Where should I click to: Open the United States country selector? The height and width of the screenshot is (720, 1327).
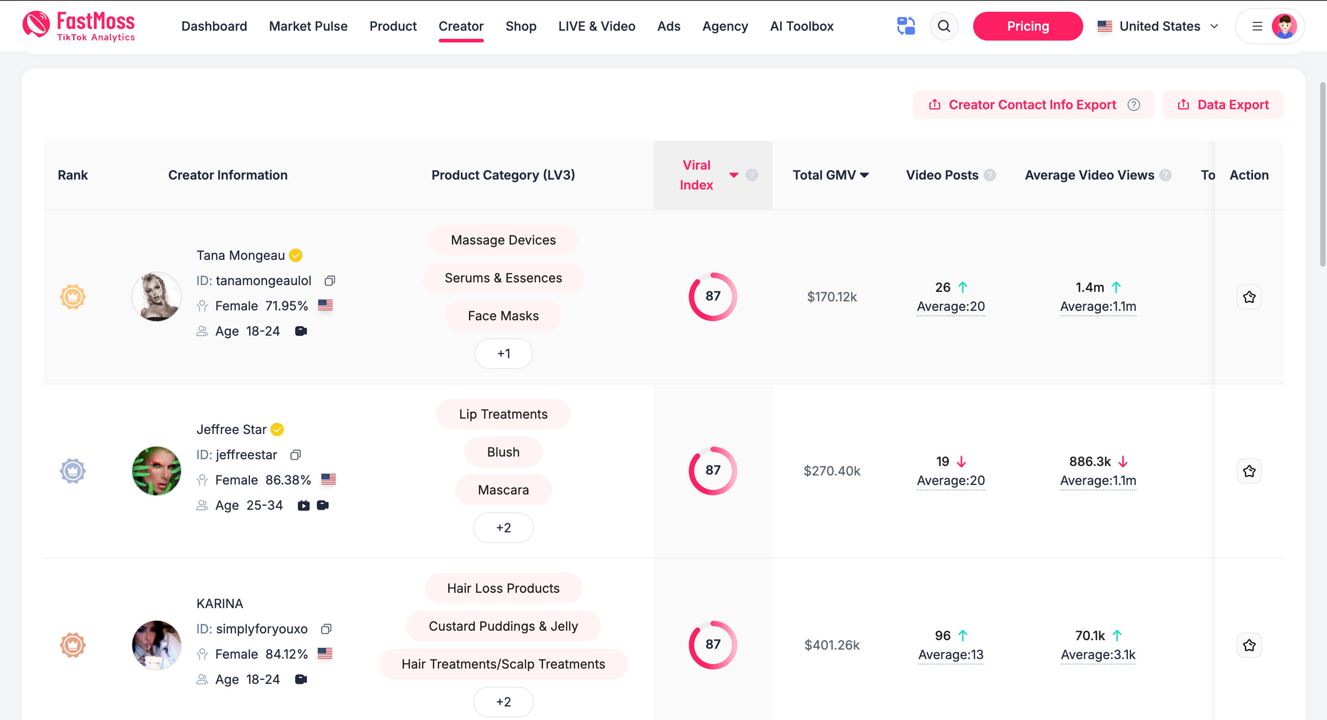pyautogui.click(x=1158, y=26)
